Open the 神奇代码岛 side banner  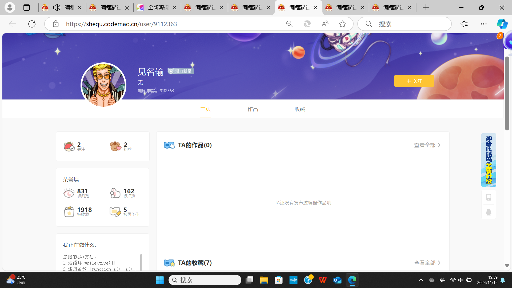489,160
